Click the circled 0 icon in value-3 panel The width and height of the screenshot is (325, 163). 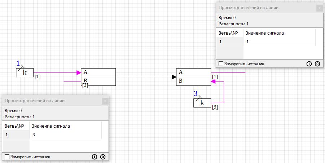103,157
